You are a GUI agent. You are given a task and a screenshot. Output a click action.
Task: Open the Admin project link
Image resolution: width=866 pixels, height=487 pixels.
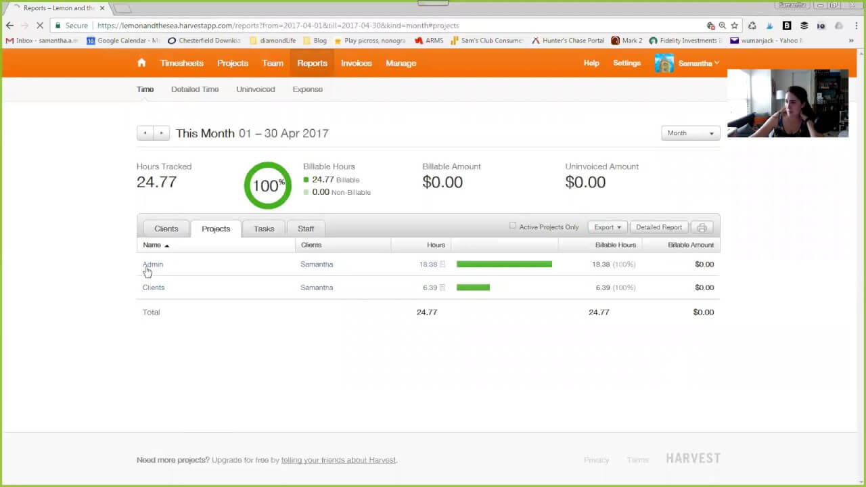(152, 264)
